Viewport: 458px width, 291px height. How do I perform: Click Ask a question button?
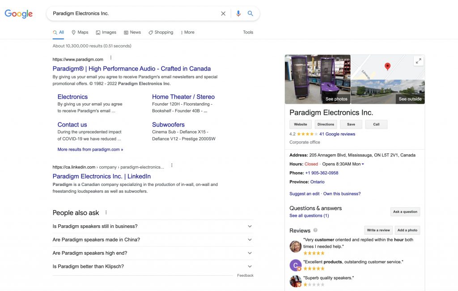click(405, 212)
